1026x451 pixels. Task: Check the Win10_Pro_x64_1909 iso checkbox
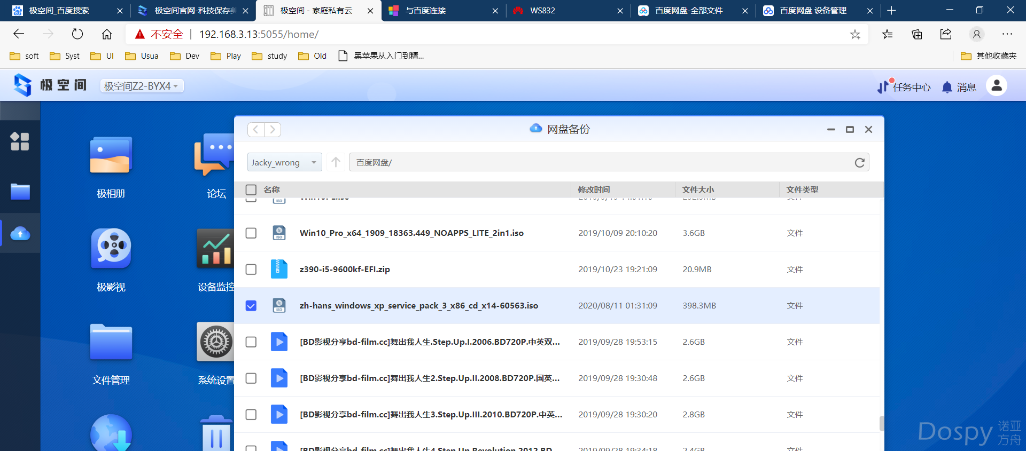click(251, 233)
